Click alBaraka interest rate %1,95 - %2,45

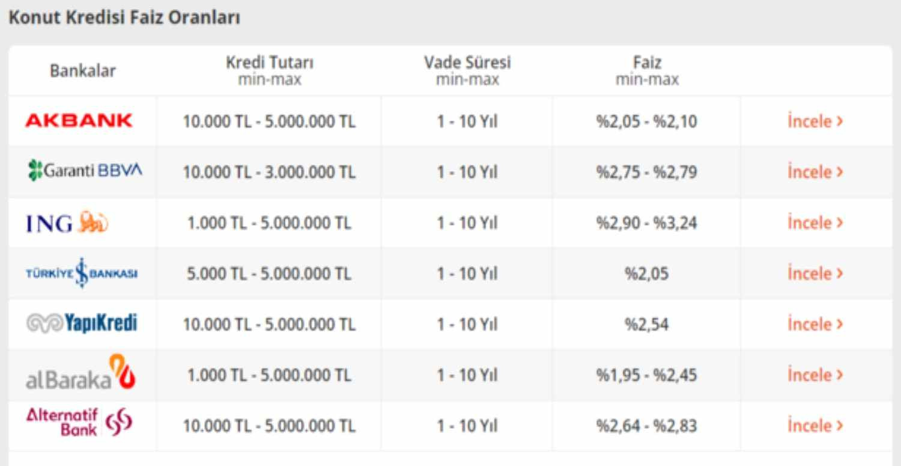pyautogui.click(x=646, y=375)
